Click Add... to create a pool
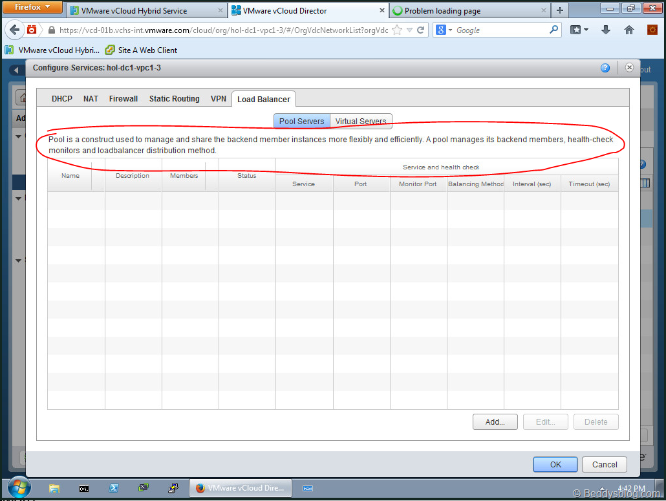The height and width of the screenshot is (501, 666). [x=495, y=421]
